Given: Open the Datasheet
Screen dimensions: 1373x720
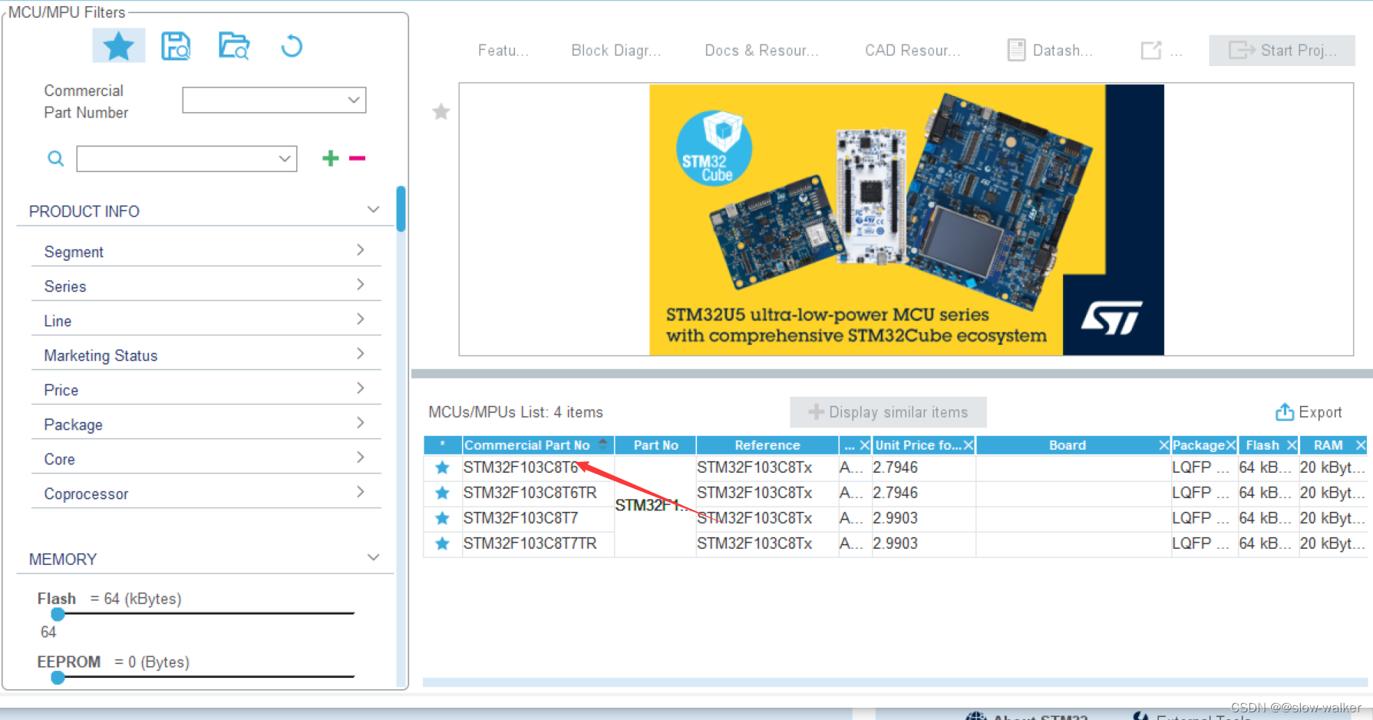Looking at the screenshot, I should click(1051, 50).
